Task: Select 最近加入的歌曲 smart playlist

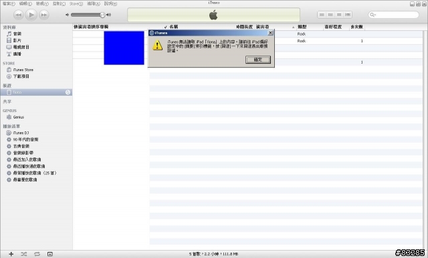Action: [27, 159]
